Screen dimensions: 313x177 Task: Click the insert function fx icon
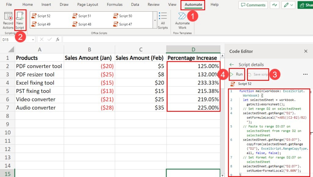pyautogui.click(x=57, y=40)
